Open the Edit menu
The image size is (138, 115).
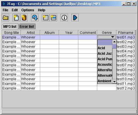coord(15,10)
